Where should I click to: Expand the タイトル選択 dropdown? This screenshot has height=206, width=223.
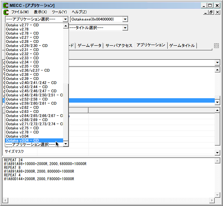click(x=125, y=28)
